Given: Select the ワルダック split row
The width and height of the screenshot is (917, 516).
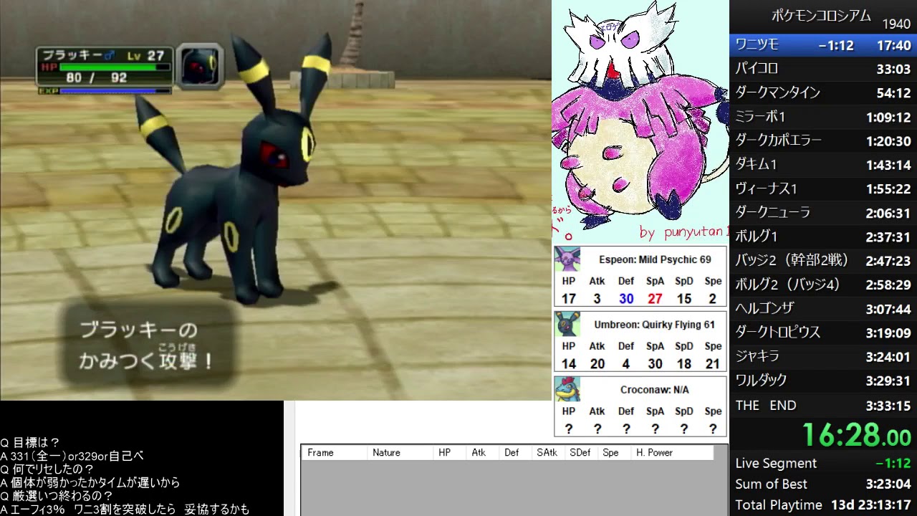Looking at the screenshot, I should pos(823,381).
